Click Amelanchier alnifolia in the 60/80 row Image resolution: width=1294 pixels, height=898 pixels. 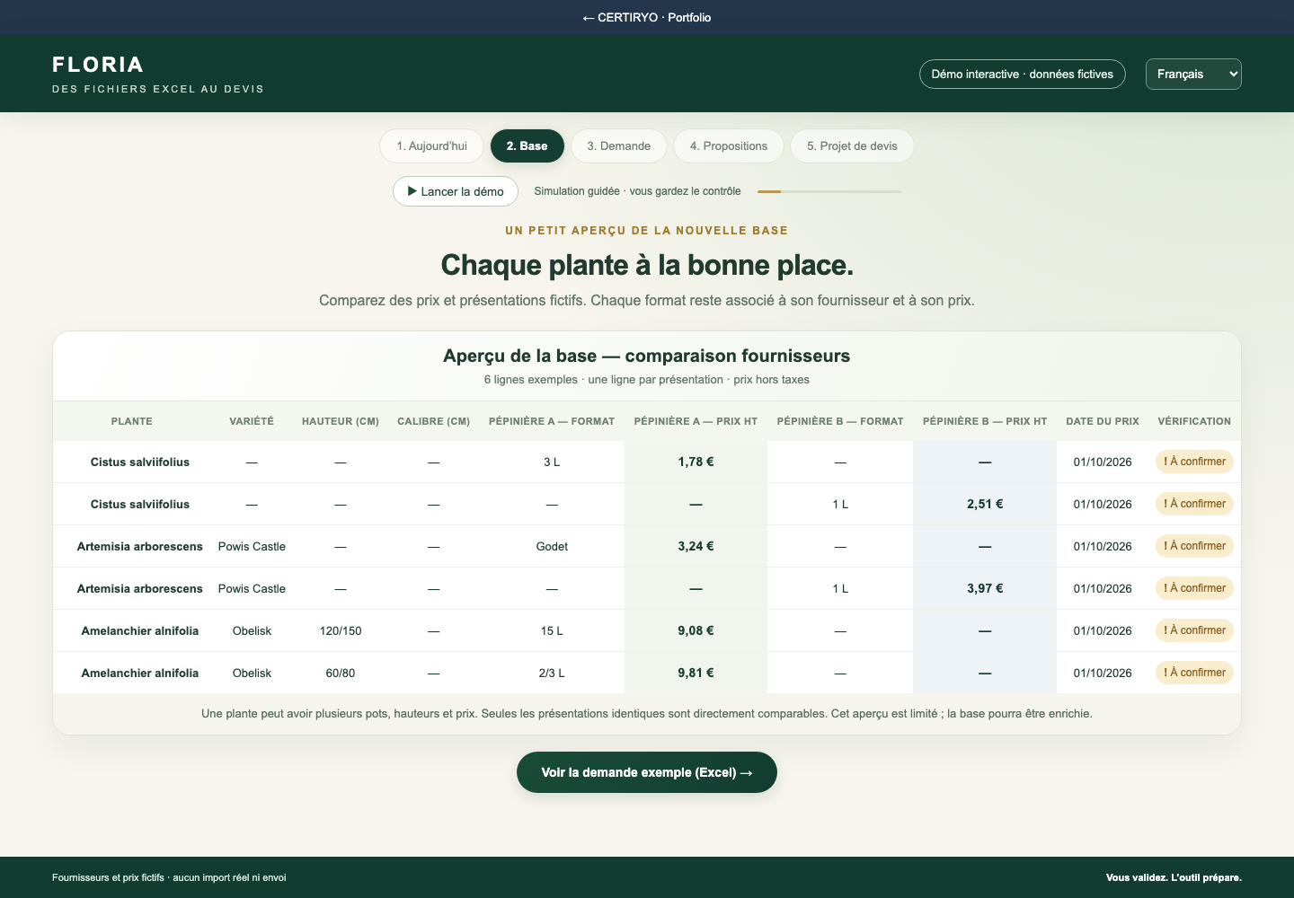point(140,673)
